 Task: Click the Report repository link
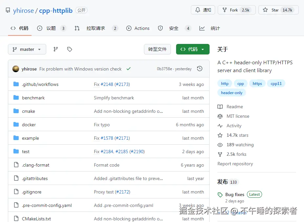pyautogui.click(x=235, y=164)
